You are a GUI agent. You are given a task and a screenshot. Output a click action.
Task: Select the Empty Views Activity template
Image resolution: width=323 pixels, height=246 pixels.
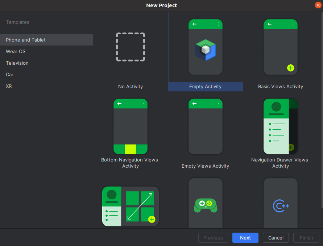[x=206, y=126]
